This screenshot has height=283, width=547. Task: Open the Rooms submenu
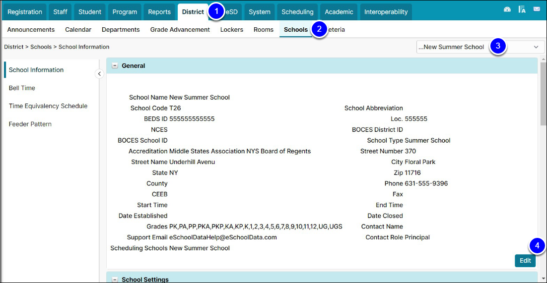pos(264,30)
